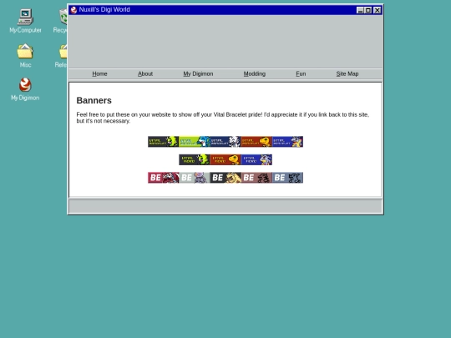The width and height of the screenshot is (451, 338).
Task: Select the light gray BE banner
Action: [x=195, y=178]
